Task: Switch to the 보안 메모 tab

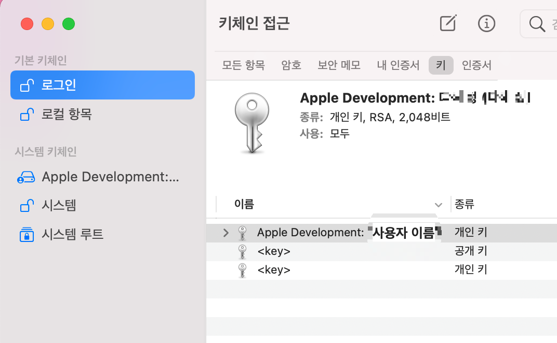Action: (339, 65)
